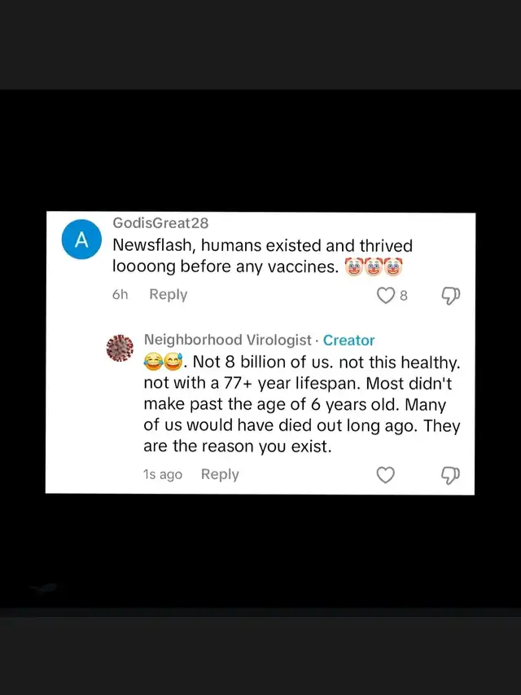This screenshot has width=521, height=695.
Task: Click the white comment screenshot card
Action: point(260,353)
